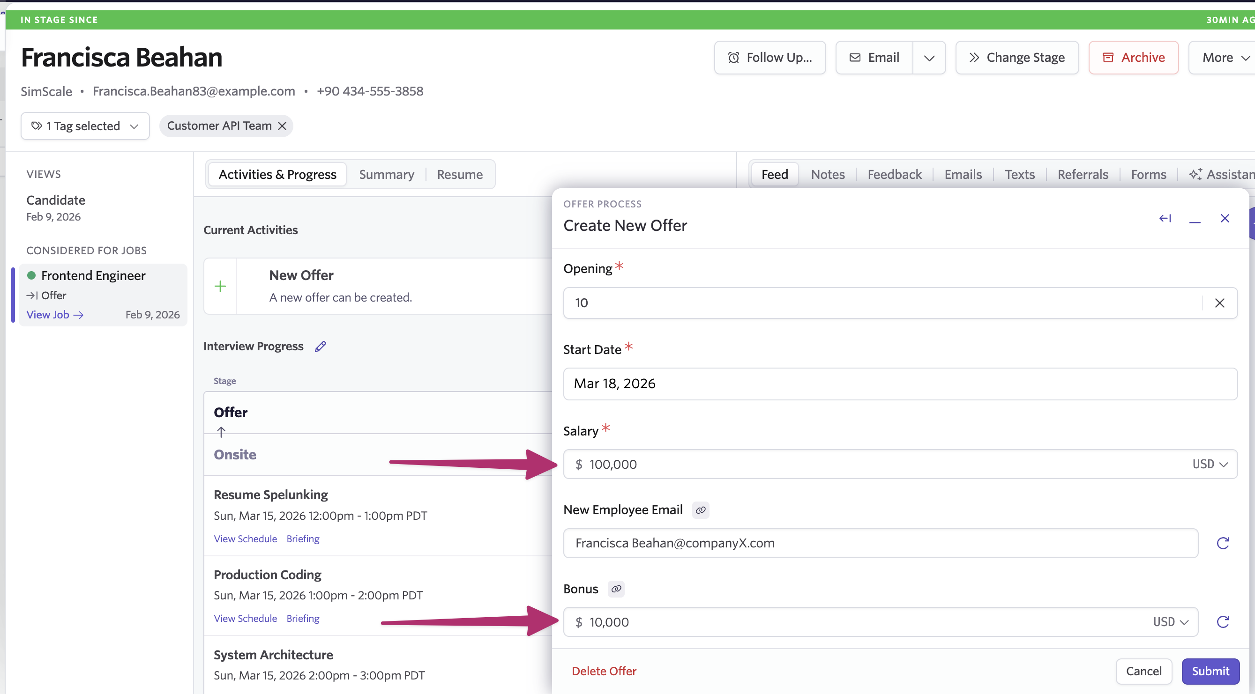Click the Start Date input field
The height and width of the screenshot is (694, 1255).
click(899, 384)
